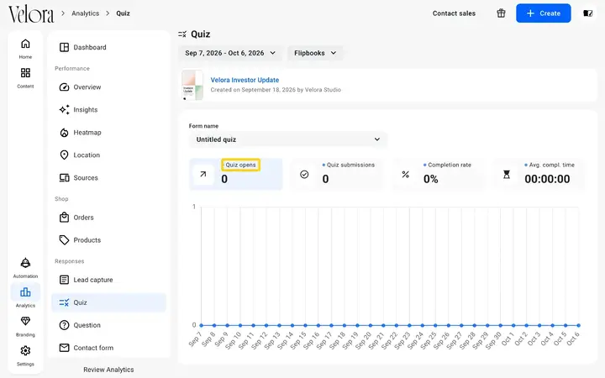This screenshot has height=378, width=605.
Task: Click the Oct 6 data point on chart
Action: (x=578, y=325)
